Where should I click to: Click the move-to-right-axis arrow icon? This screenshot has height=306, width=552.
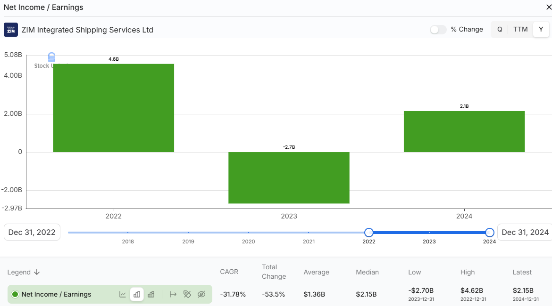coord(173,294)
